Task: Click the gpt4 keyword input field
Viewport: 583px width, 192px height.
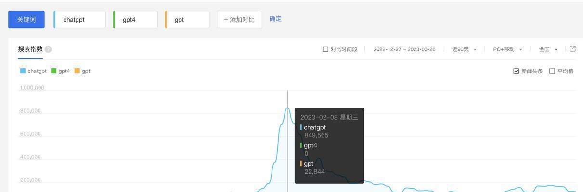Action: point(135,20)
